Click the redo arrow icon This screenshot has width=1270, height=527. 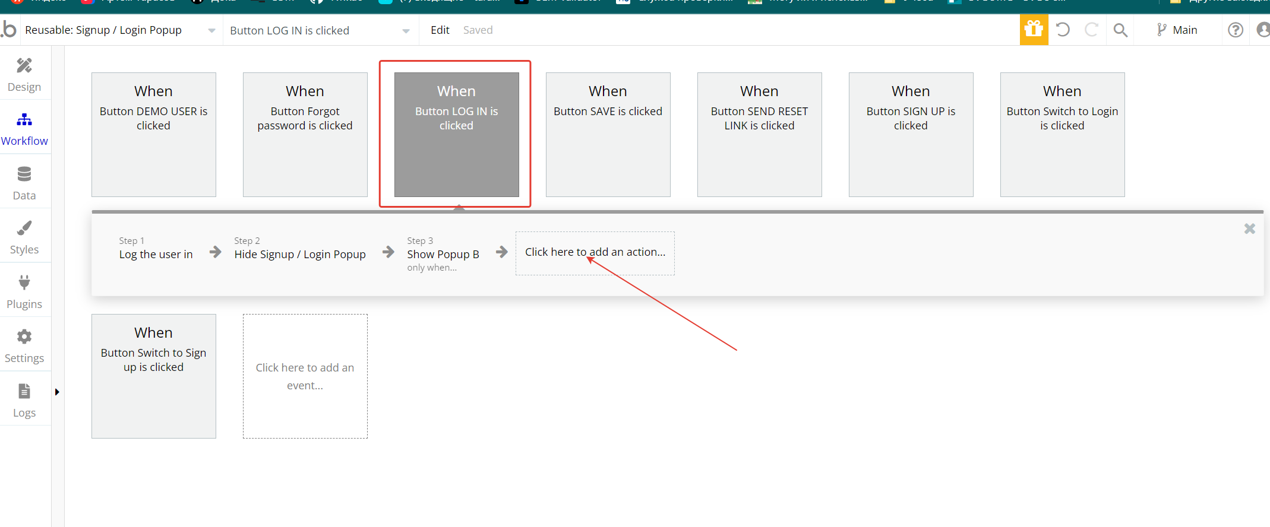pyautogui.click(x=1091, y=30)
